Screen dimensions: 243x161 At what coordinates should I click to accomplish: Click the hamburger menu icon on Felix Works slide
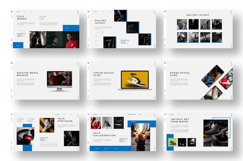click(12, 12)
